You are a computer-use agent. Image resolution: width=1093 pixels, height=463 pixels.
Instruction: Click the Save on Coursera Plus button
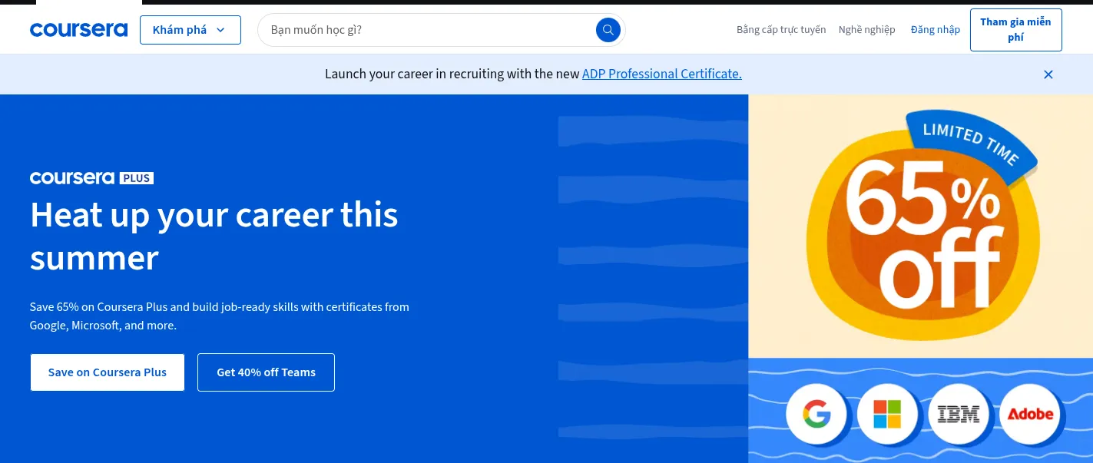coord(107,372)
